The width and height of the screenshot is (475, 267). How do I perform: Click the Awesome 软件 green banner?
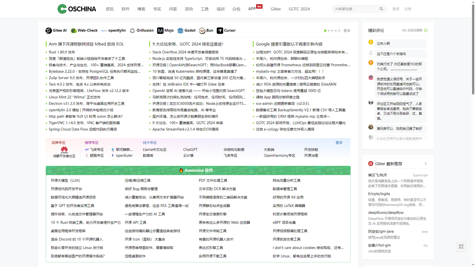pyautogui.click(x=198, y=170)
